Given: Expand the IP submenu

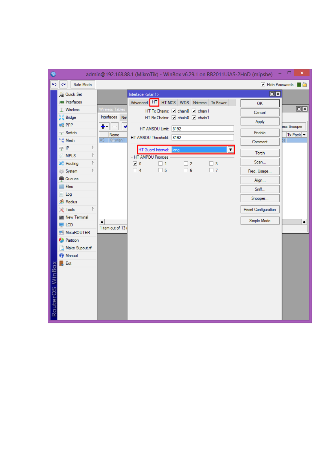Looking at the screenshot, I should 93,148.
